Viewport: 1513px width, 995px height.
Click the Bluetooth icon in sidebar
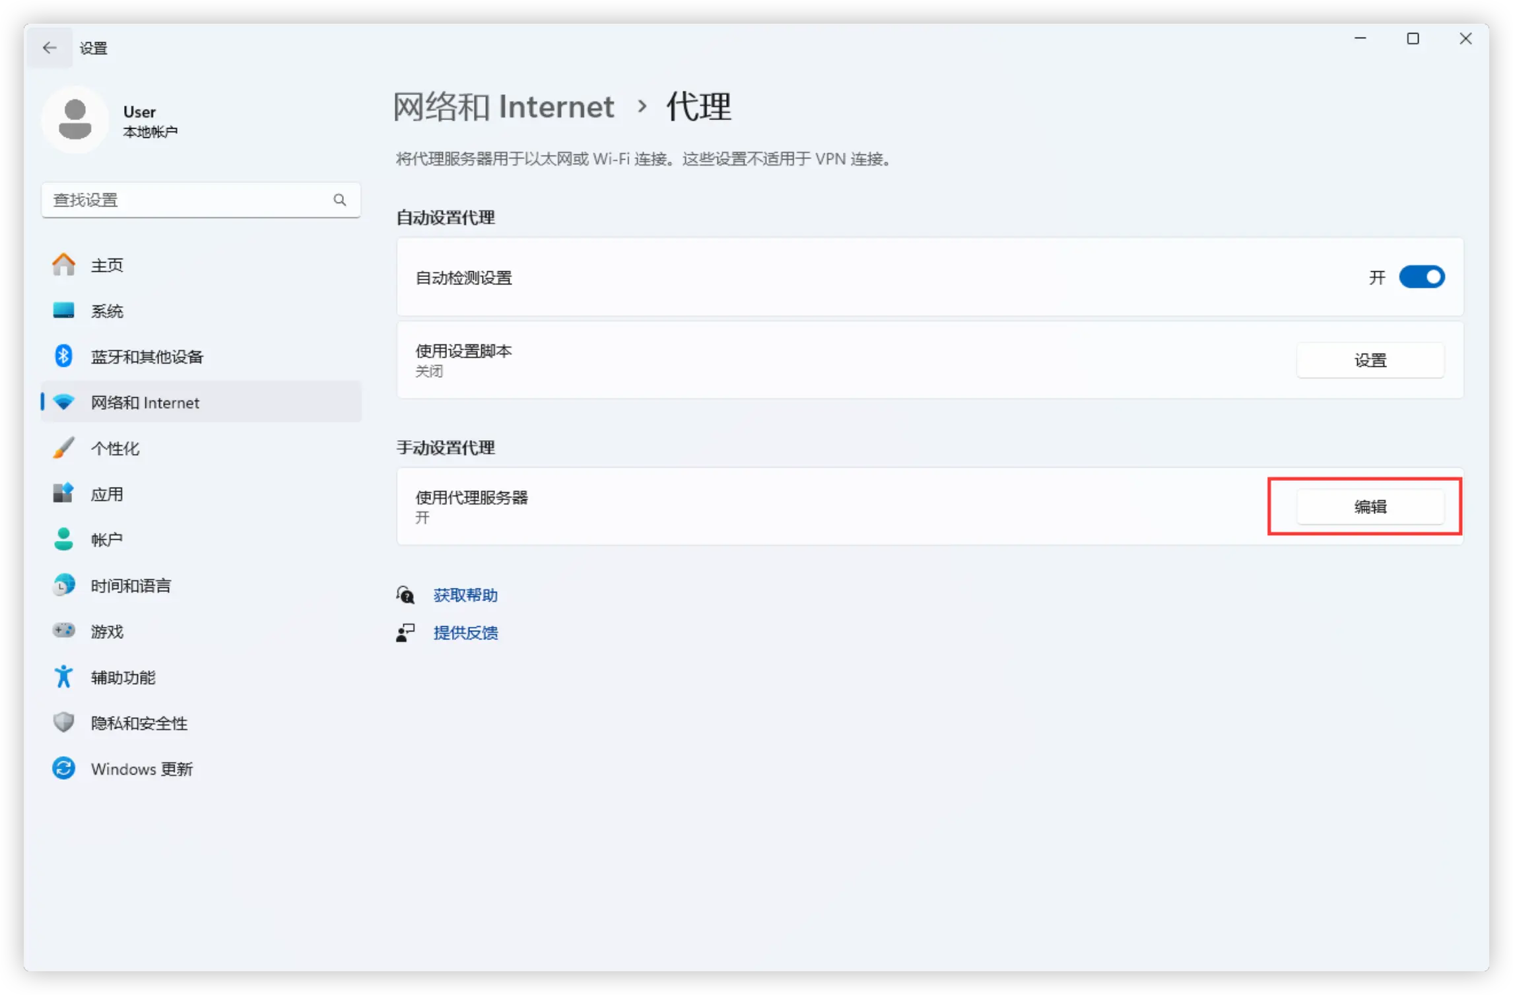pos(64,356)
